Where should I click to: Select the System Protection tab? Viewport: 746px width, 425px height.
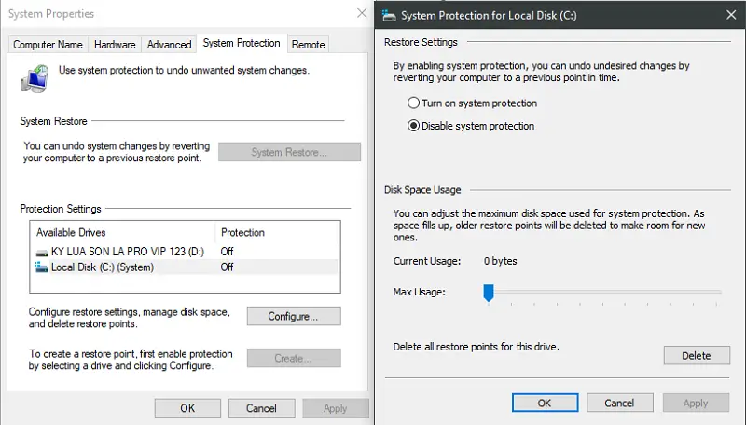(x=242, y=43)
